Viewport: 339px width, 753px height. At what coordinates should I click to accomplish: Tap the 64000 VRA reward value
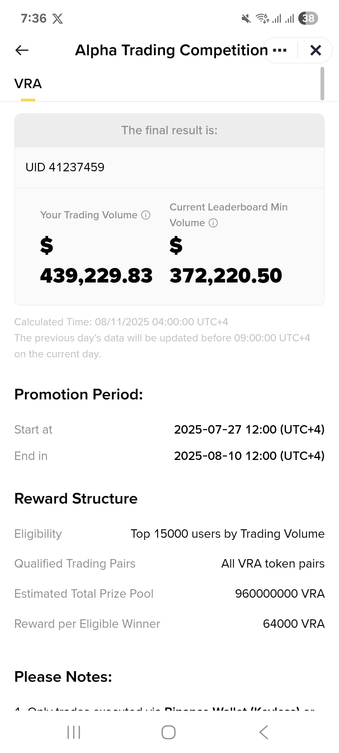pyautogui.click(x=294, y=624)
